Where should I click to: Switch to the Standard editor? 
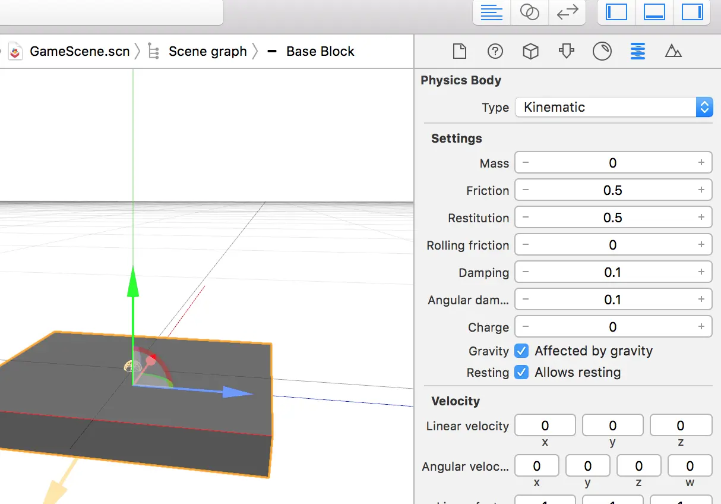point(492,12)
